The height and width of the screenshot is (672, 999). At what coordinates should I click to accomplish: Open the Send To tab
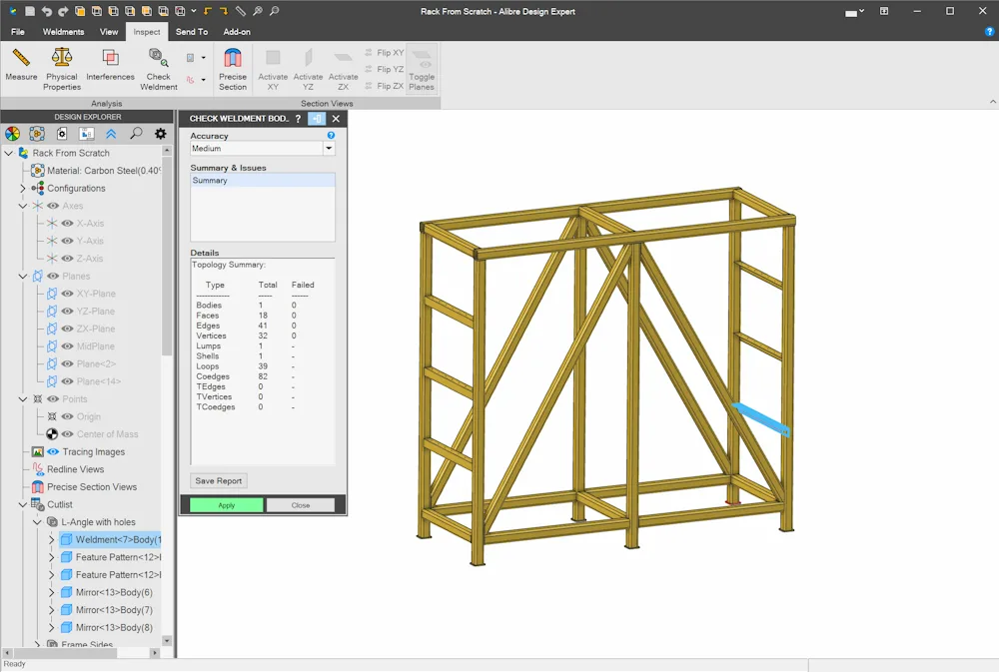(x=192, y=31)
